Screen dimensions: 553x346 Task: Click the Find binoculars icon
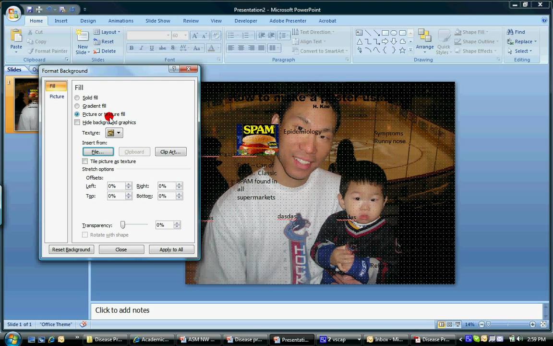(510, 32)
